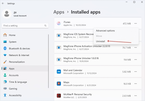Click the Gaming controller icon
Screen dimensions: 145x101
click(5, 88)
